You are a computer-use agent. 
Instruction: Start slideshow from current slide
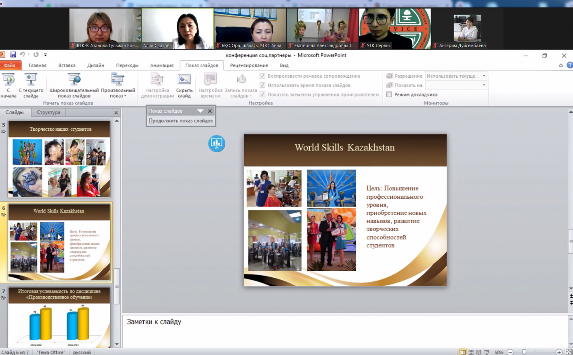[31, 85]
